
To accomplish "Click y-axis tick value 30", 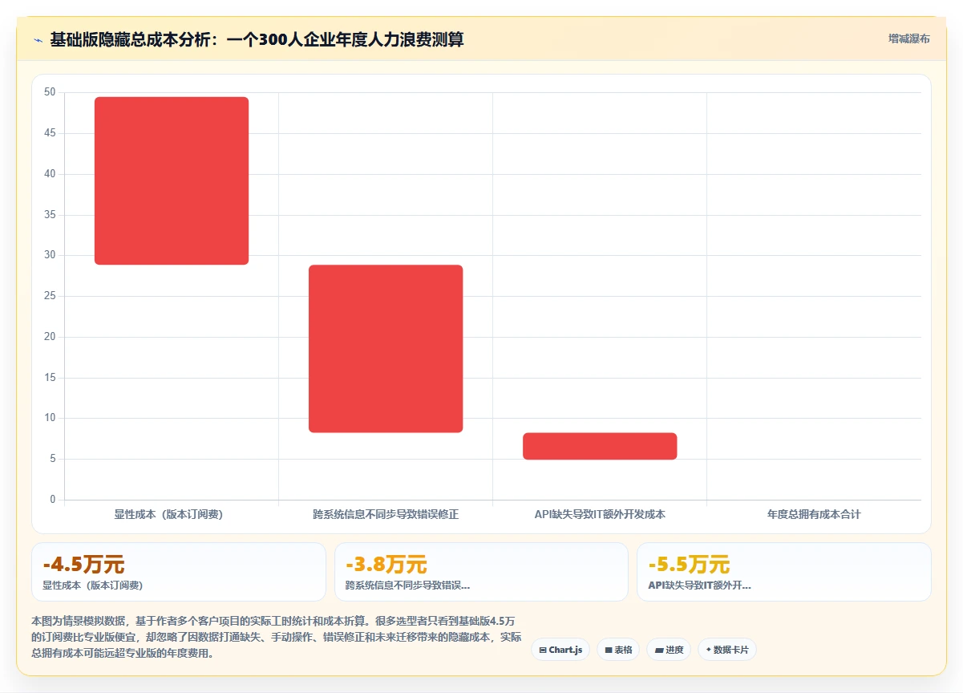I will point(50,255).
